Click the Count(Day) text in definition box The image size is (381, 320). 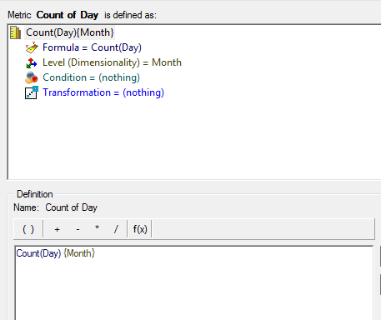coord(38,253)
